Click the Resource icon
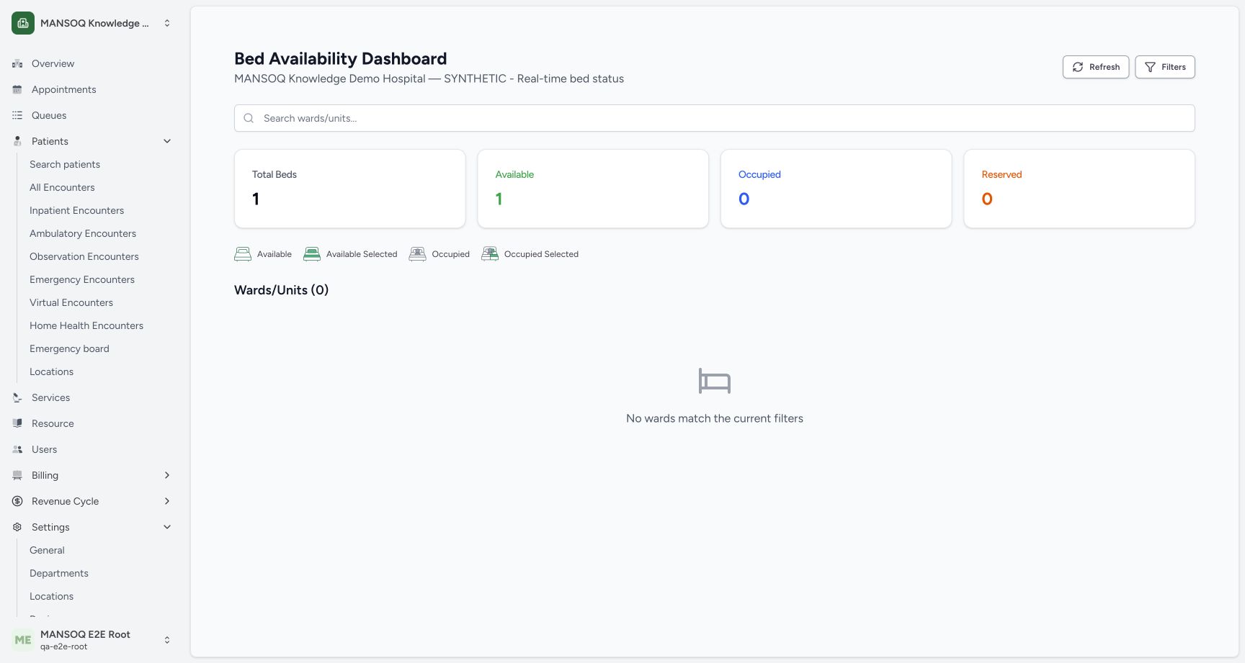This screenshot has width=1245, height=663. [17, 423]
